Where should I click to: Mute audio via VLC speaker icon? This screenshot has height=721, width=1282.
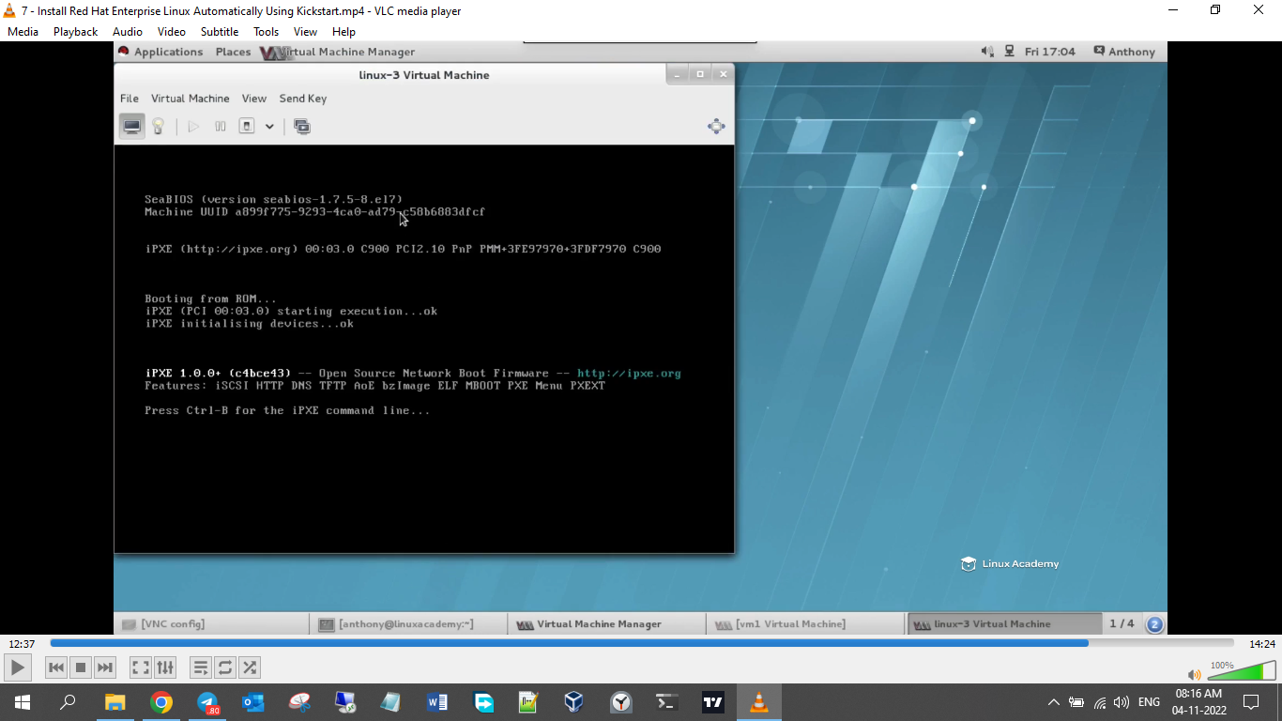pyautogui.click(x=1194, y=674)
